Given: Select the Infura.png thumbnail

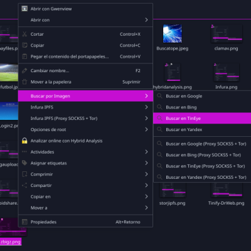Looking at the screenshot, I should pyautogui.click(x=227, y=72).
